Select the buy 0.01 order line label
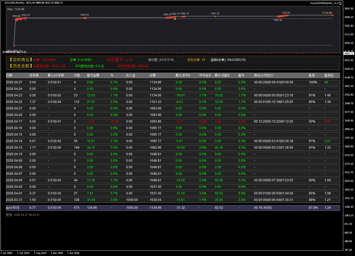This screenshot has width=355, height=256. (x=14, y=52)
